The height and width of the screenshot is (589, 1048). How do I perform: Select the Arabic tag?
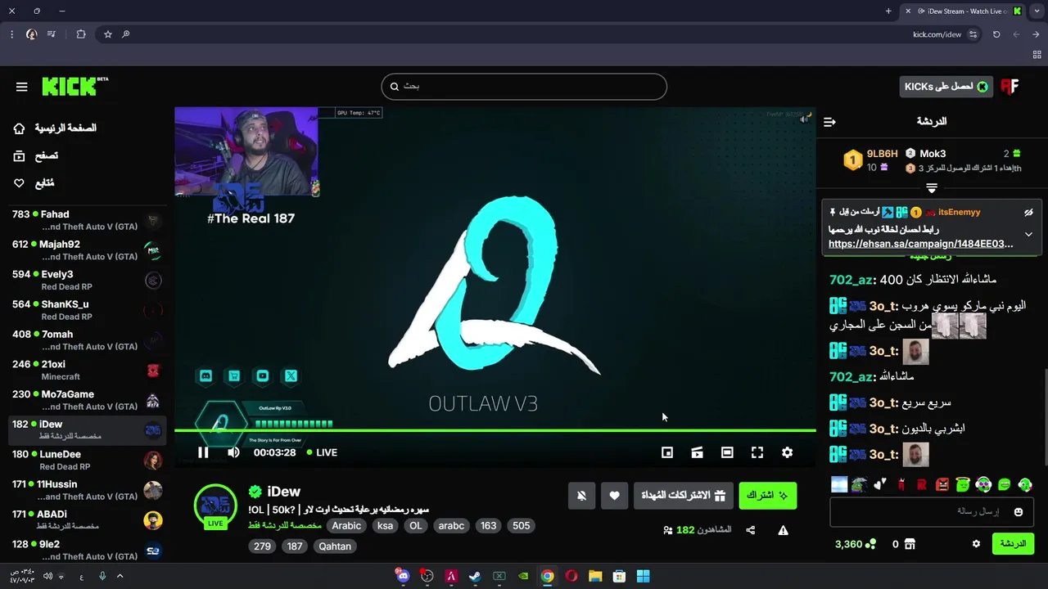coord(346,526)
